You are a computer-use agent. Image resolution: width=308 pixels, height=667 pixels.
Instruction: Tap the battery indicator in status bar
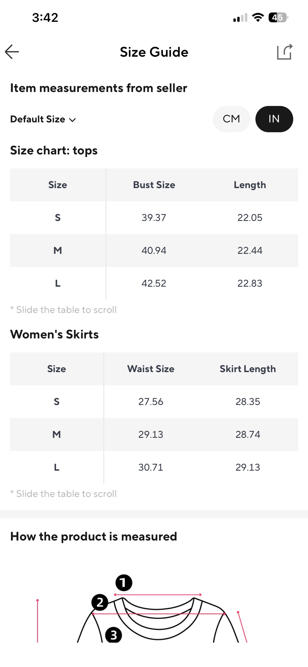coord(278,18)
